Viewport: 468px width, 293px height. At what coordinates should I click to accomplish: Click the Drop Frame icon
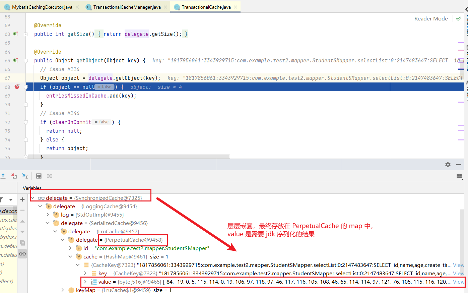(14, 176)
